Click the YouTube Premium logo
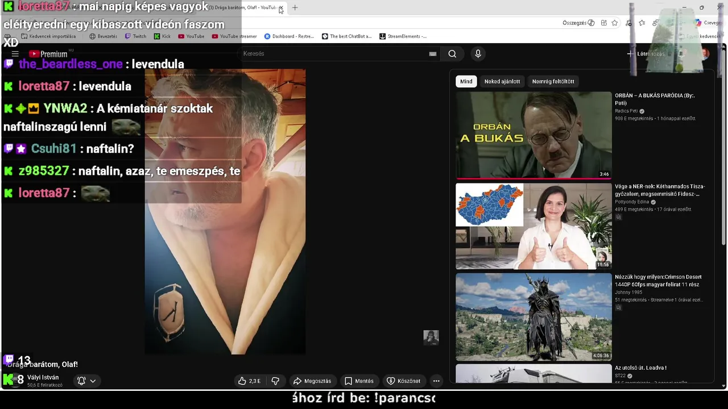728x409 pixels. (x=48, y=54)
